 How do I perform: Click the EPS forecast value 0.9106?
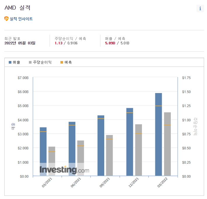[72, 43]
